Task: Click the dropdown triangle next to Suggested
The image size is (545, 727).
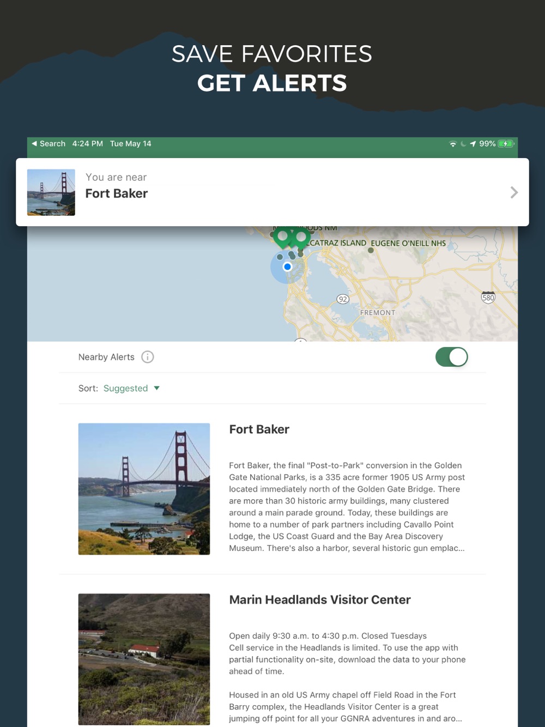Action: (x=157, y=388)
